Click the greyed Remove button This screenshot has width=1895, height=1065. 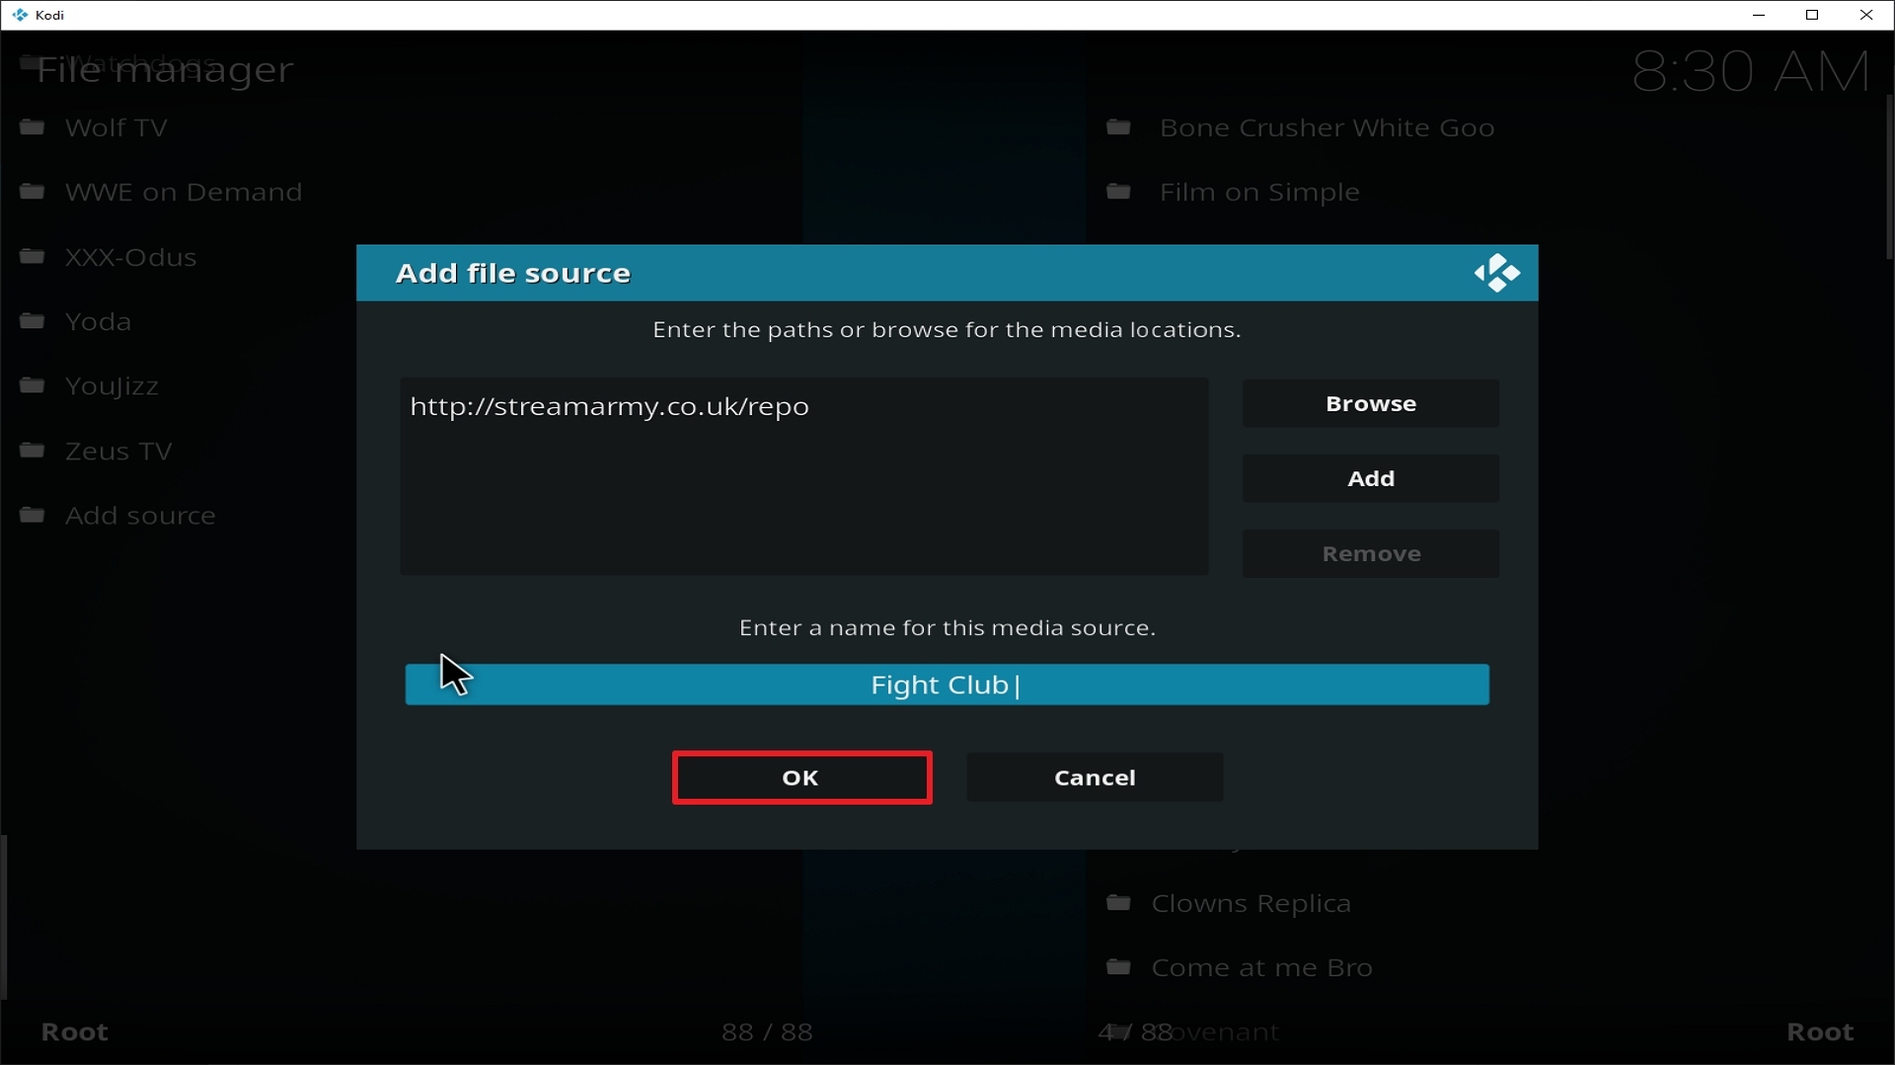pyautogui.click(x=1370, y=553)
